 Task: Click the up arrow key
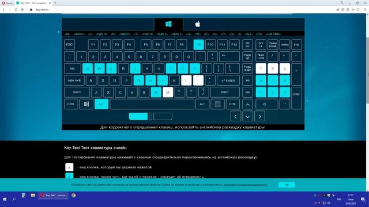(x=247, y=105)
